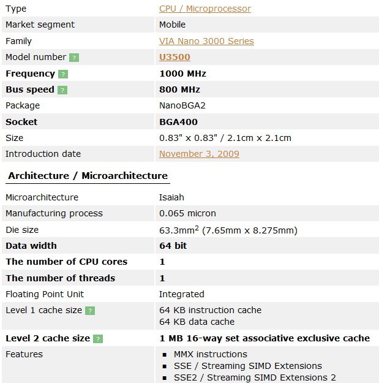The width and height of the screenshot is (379, 383).
Task: Click The number of CPU cores label
Action: tap(66, 262)
